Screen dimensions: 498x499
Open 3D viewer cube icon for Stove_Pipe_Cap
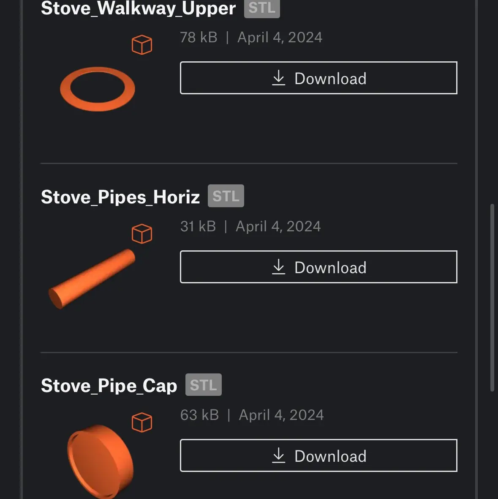point(142,422)
